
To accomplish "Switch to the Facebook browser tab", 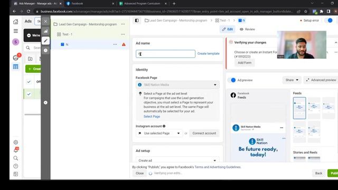I will [x=90, y=4].
